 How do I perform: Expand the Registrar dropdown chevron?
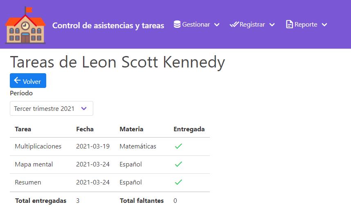(272, 25)
